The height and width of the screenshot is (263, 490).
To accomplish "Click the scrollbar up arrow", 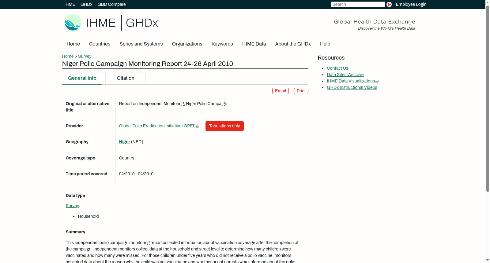I will click(488, 2).
